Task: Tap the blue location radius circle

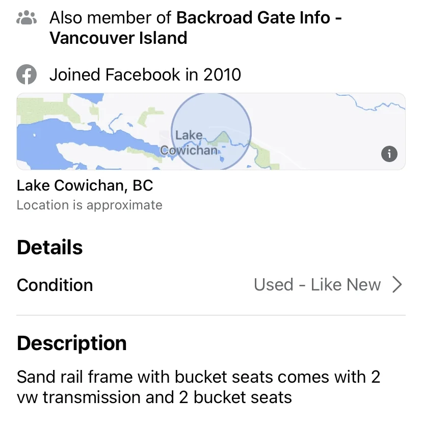Action: click(x=211, y=131)
